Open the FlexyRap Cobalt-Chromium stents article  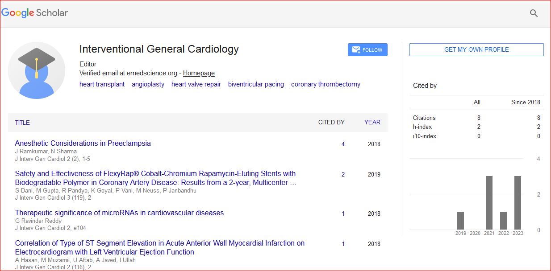point(155,178)
